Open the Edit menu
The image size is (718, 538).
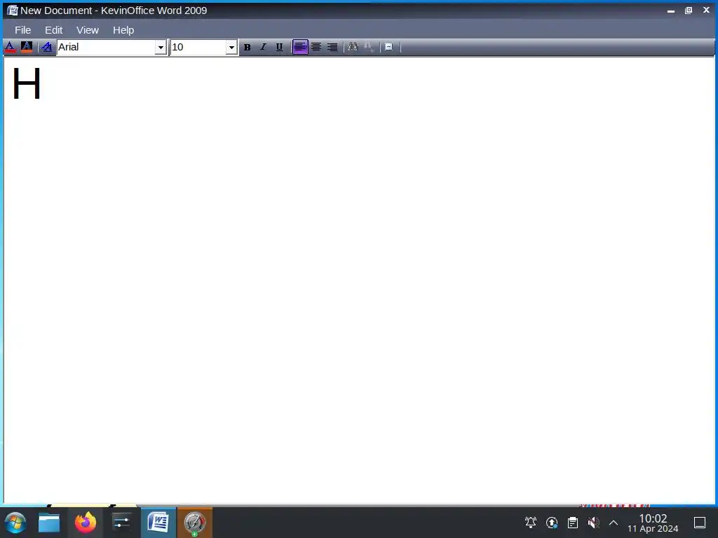point(53,30)
